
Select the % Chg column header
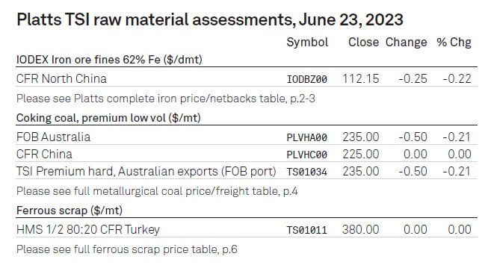click(x=454, y=42)
